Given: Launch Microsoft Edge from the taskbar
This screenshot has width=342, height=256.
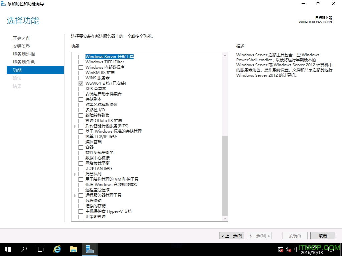Looking at the screenshot, I should [57, 249].
